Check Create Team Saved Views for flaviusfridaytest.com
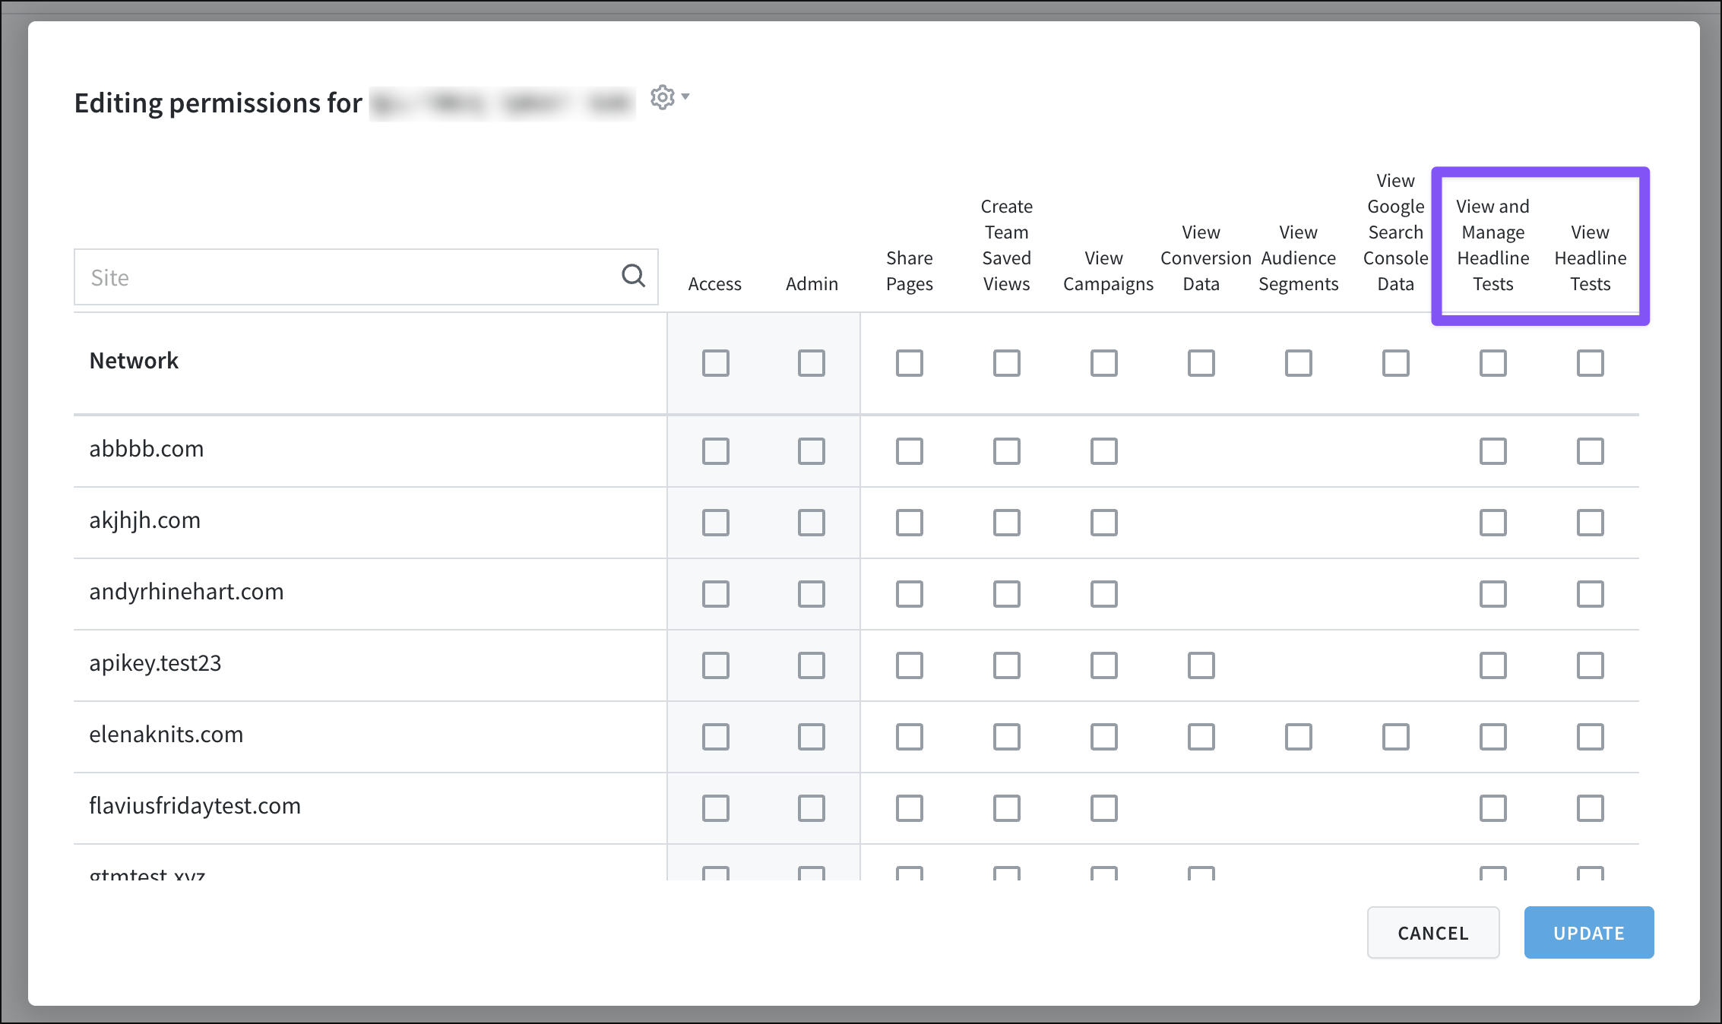1722x1024 pixels. pos(1007,808)
